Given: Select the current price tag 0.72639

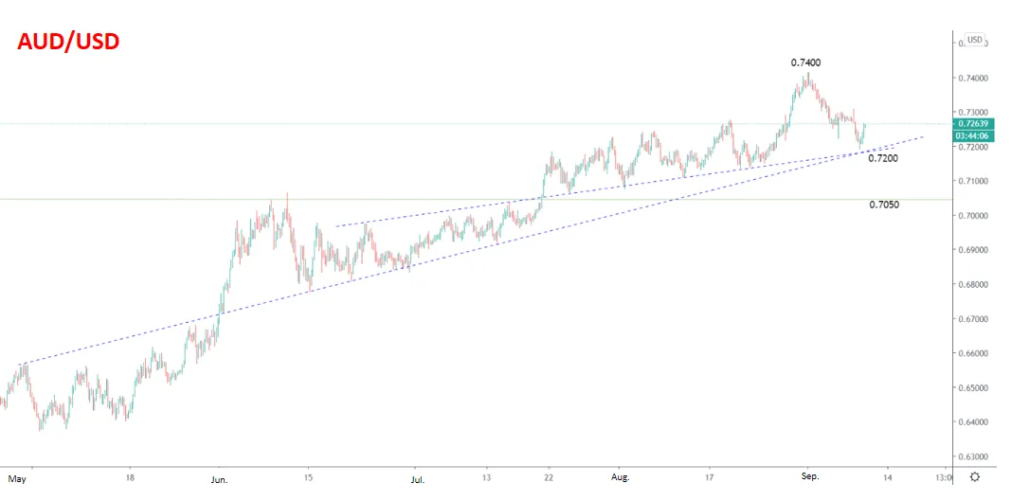Looking at the screenshot, I should pos(974,124).
